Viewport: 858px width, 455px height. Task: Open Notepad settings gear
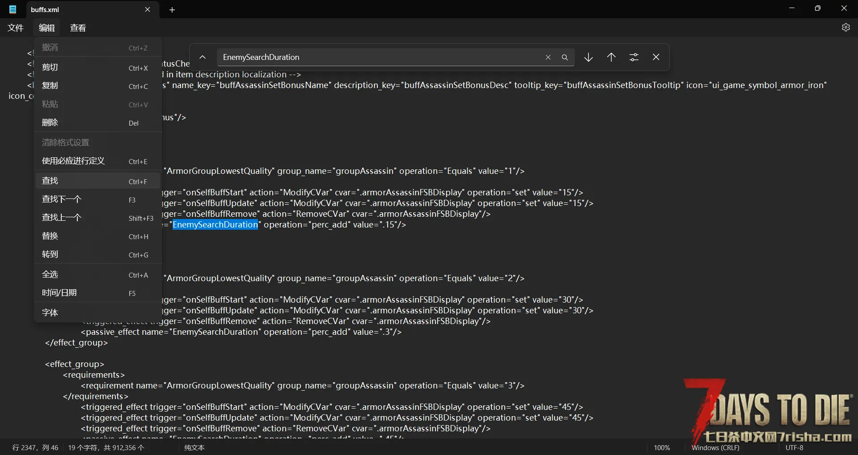click(845, 27)
